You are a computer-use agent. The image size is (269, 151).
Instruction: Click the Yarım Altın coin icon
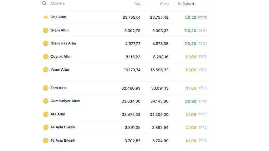[46, 70]
